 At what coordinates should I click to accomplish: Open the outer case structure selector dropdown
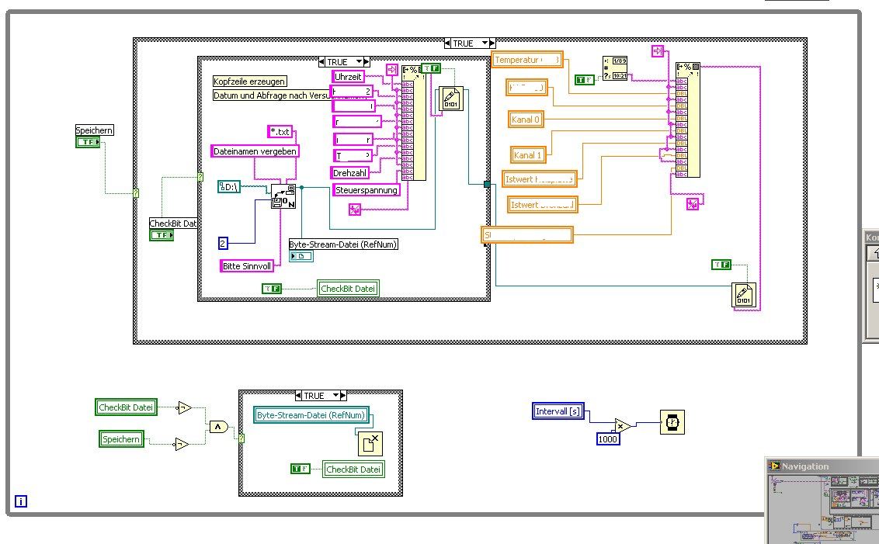click(485, 43)
